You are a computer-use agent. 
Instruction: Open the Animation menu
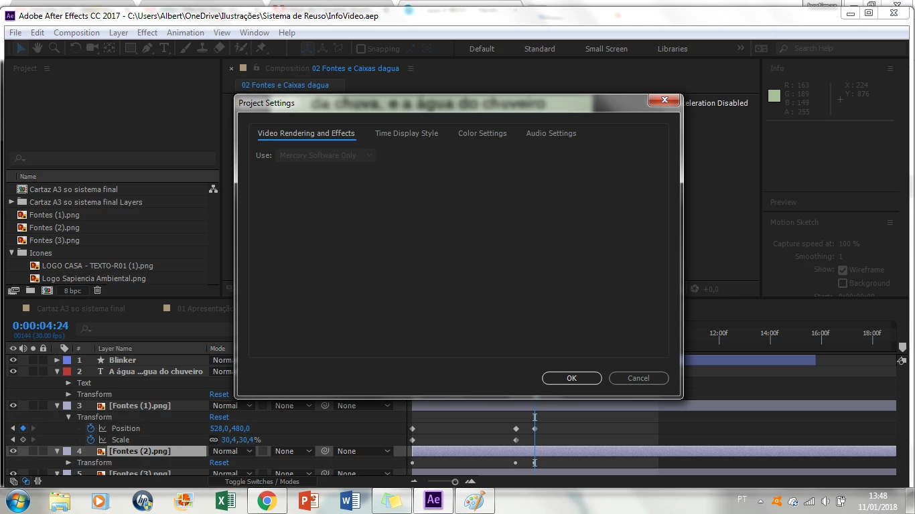(186, 32)
